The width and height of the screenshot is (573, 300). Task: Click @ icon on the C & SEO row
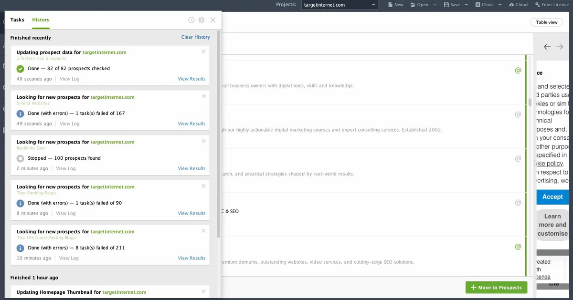[x=518, y=203]
